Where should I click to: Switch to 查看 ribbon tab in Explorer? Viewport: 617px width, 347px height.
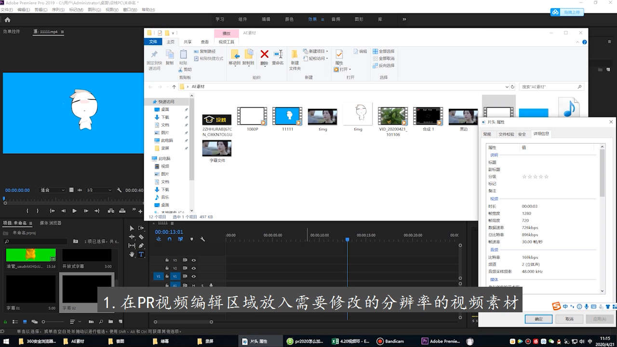(205, 42)
